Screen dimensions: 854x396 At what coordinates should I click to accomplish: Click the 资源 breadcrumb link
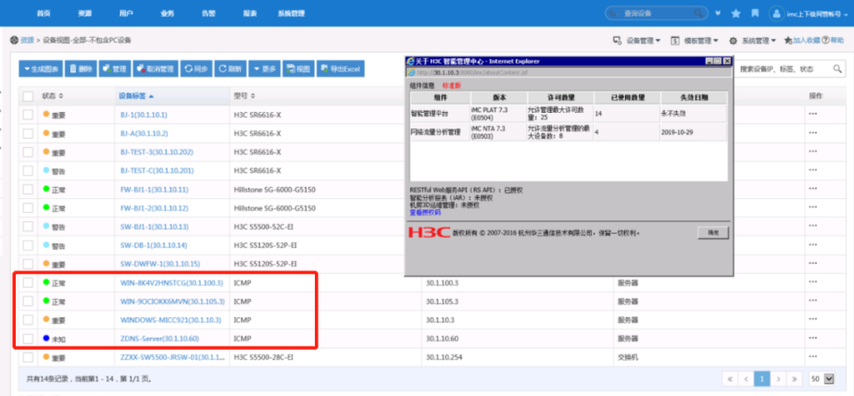(27, 41)
